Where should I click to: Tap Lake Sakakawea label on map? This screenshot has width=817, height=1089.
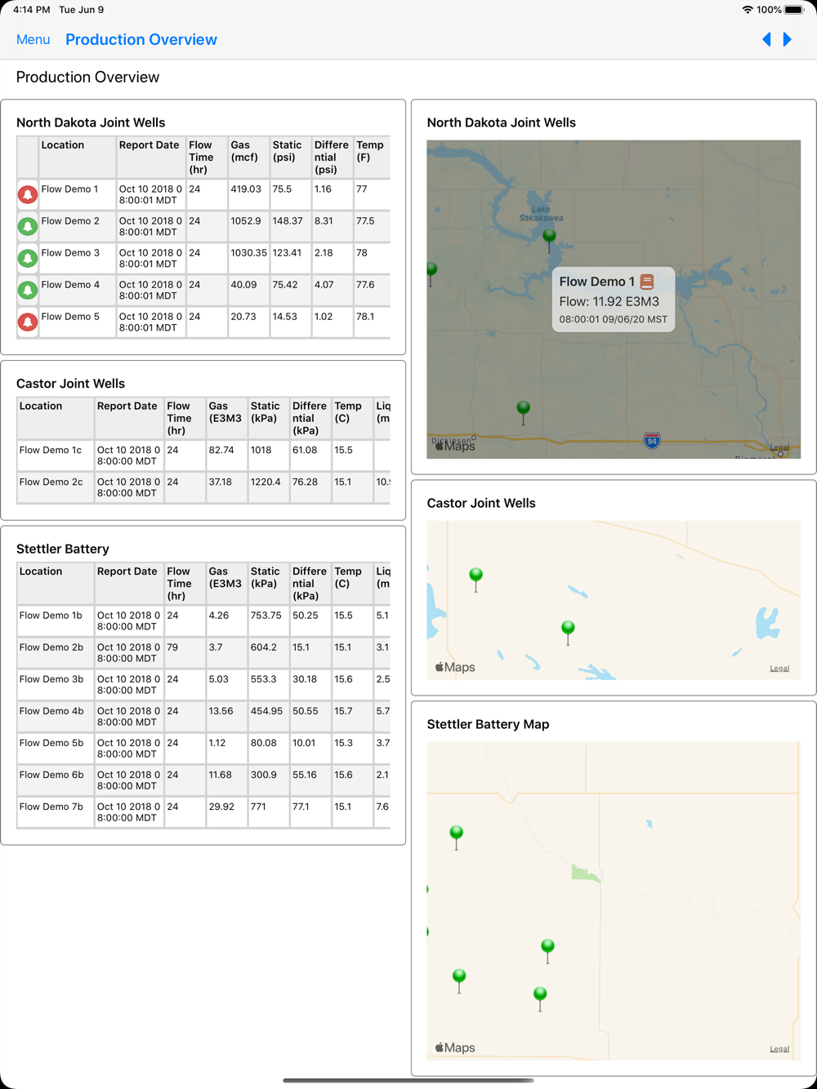(x=541, y=214)
